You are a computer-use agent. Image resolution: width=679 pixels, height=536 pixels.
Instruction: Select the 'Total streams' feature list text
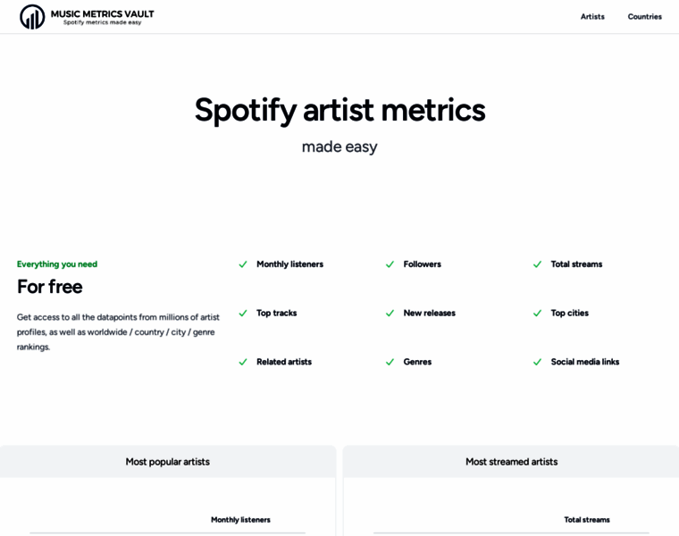tap(576, 264)
